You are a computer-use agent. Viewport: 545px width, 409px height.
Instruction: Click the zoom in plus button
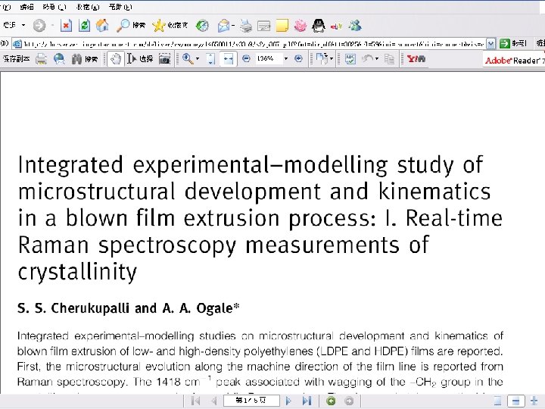(298, 58)
